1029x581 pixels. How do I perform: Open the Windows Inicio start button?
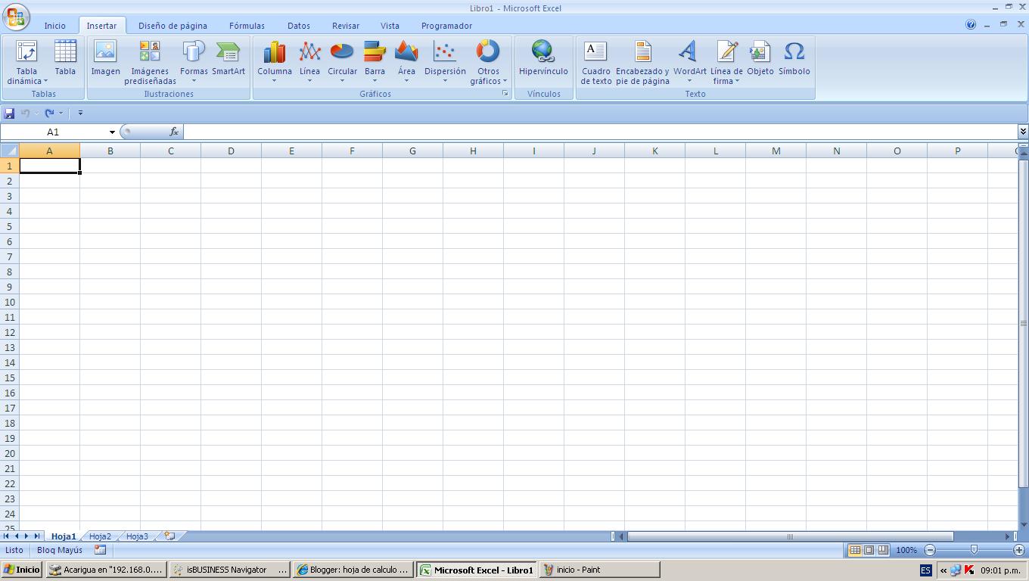[x=22, y=570]
